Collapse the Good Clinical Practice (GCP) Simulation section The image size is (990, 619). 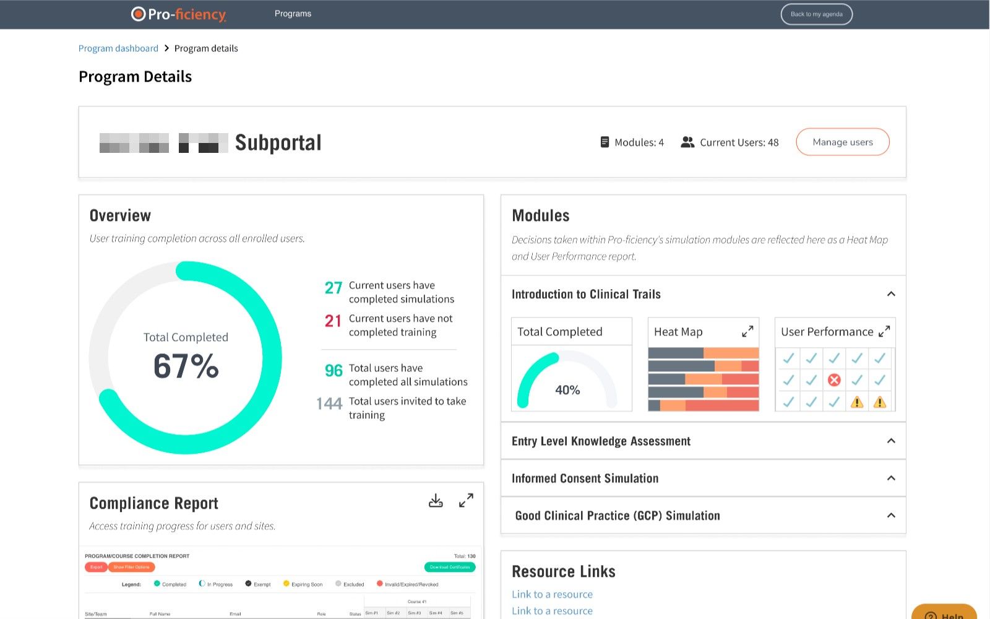point(891,515)
